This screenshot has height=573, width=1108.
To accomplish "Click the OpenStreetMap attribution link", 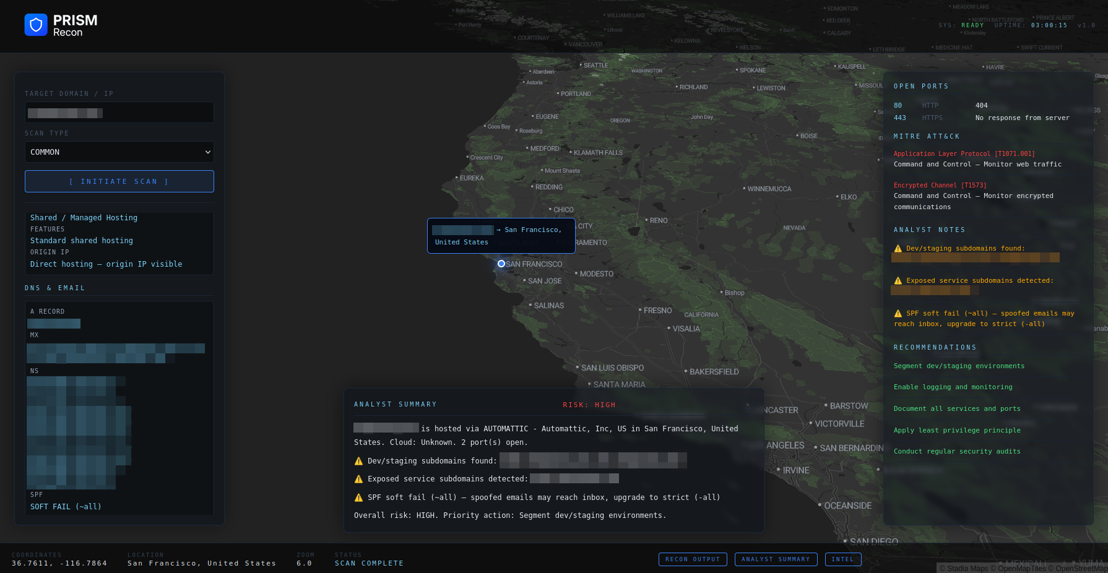I will coord(1082,569).
